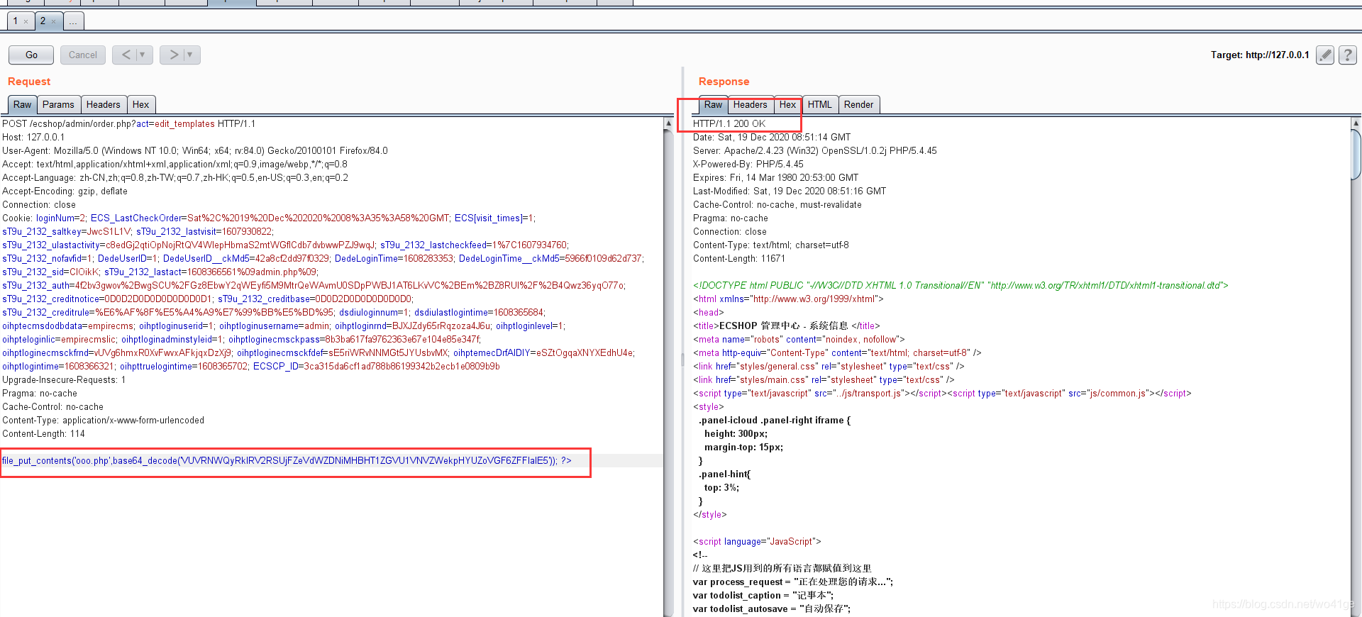Screen dimensions: 1362x617
Task: Open the Response Render tab
Action: [x=858, y=104]
